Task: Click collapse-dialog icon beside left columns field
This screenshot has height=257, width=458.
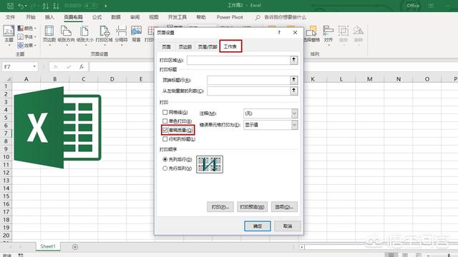Action: (x=294, y=91)
